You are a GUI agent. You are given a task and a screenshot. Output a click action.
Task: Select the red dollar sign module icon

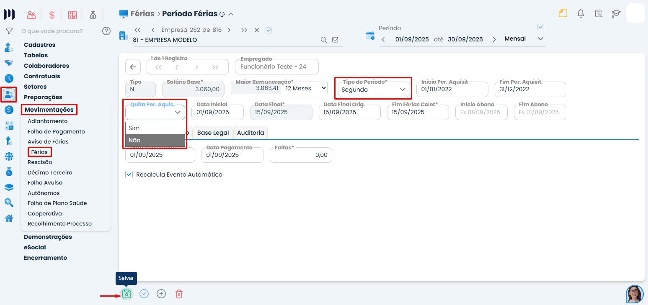[52, 15]
